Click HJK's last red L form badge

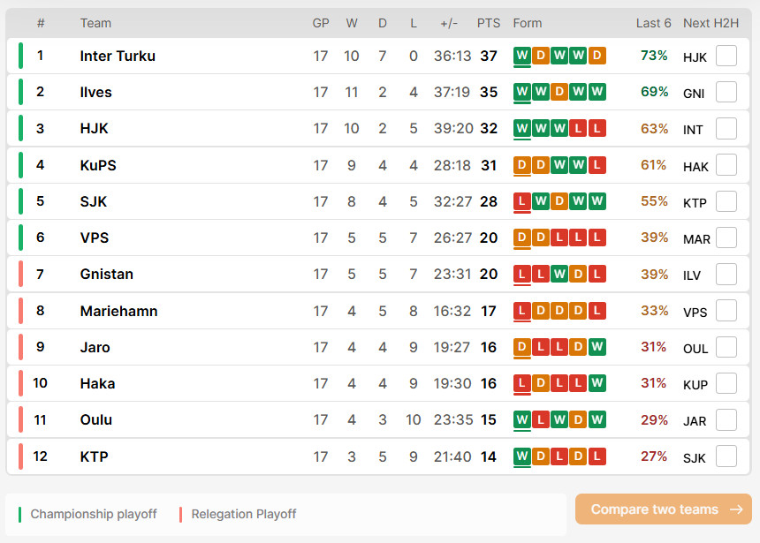tap(597, 128)
